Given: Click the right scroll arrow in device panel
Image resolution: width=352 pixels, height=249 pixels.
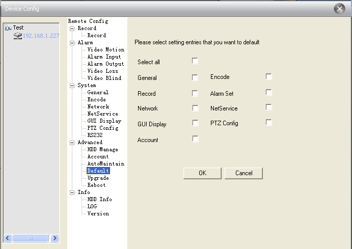Looking at the screenshot, I should 55,238.
